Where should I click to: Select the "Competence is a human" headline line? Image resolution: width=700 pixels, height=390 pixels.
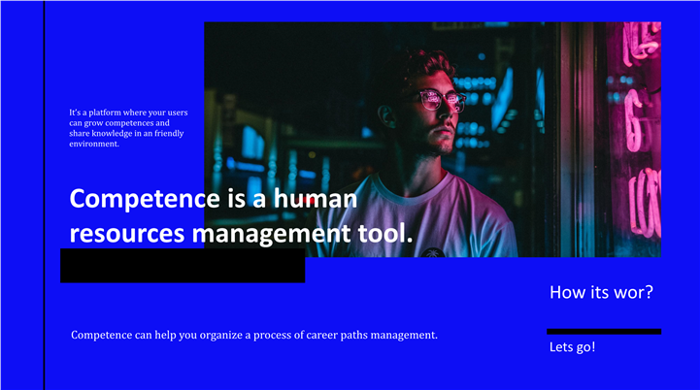click(x=214, y=199)
